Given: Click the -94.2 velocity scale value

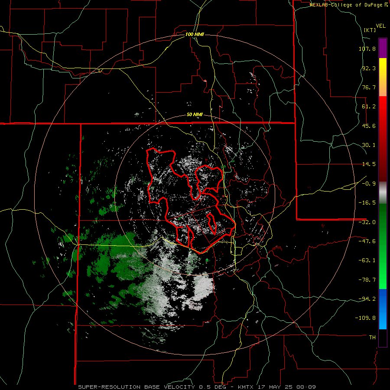Looking at the screenshot, I should coord(367,299).
